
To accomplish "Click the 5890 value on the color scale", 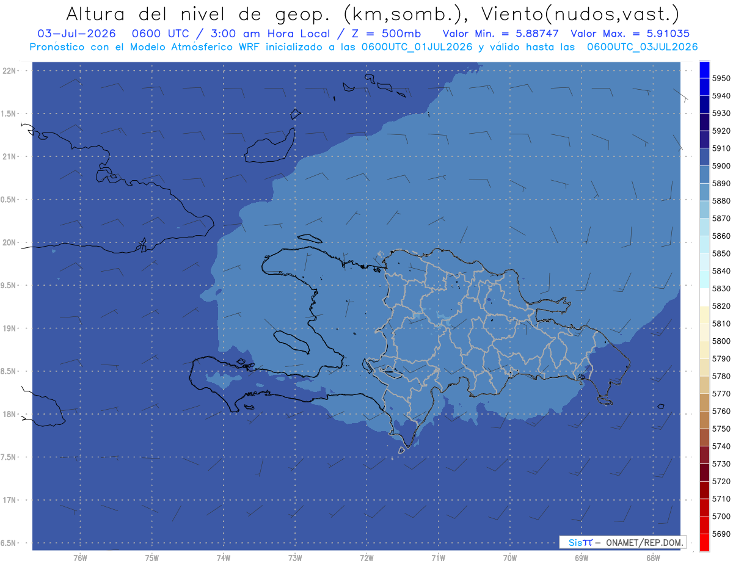I will click(721, 183).
